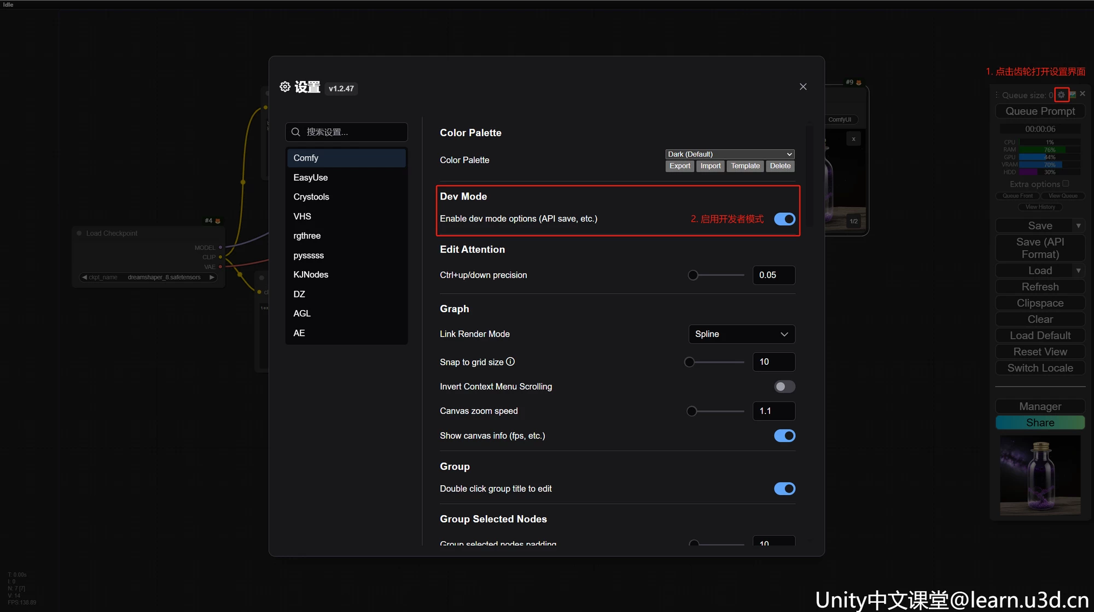Select EasyUse in settings category list
This screenshot has width=1094, height=612.
coord(311,178)
